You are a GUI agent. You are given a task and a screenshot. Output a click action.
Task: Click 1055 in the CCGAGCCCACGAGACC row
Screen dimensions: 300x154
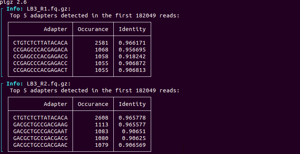tap(102, 63)
